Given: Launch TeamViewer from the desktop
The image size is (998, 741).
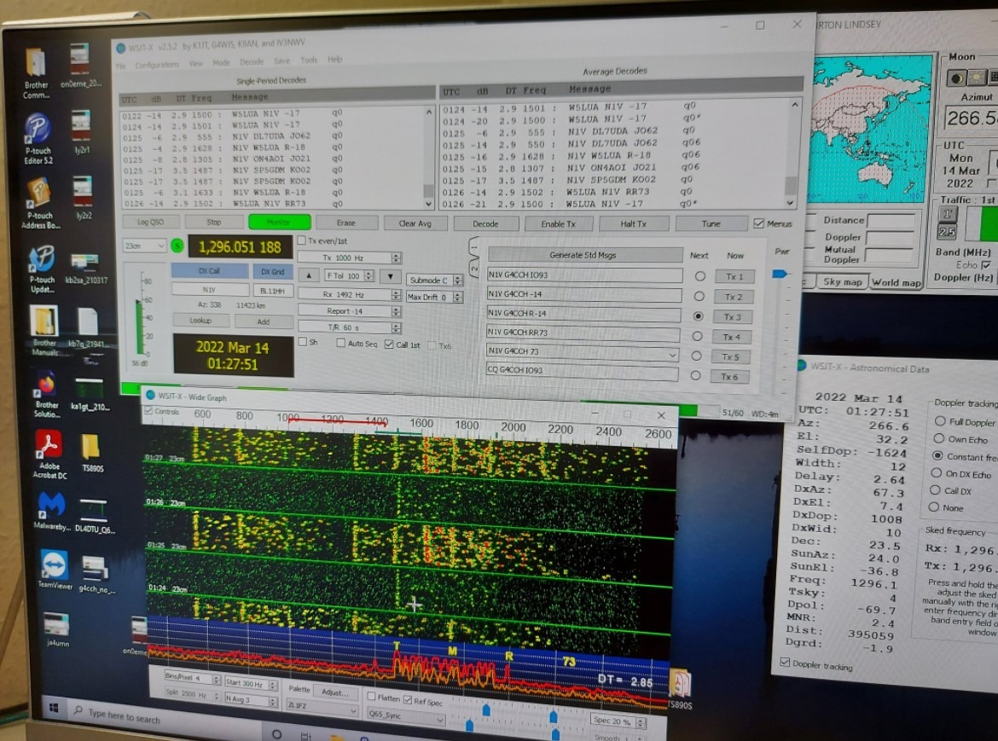Looking at the screenshot, I should coord(54,568).
